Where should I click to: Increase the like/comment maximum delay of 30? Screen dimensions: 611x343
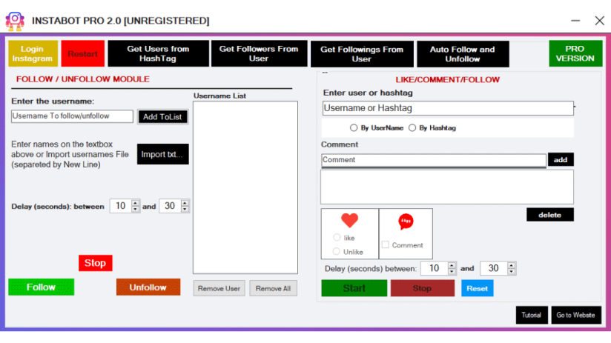point(511,264)
